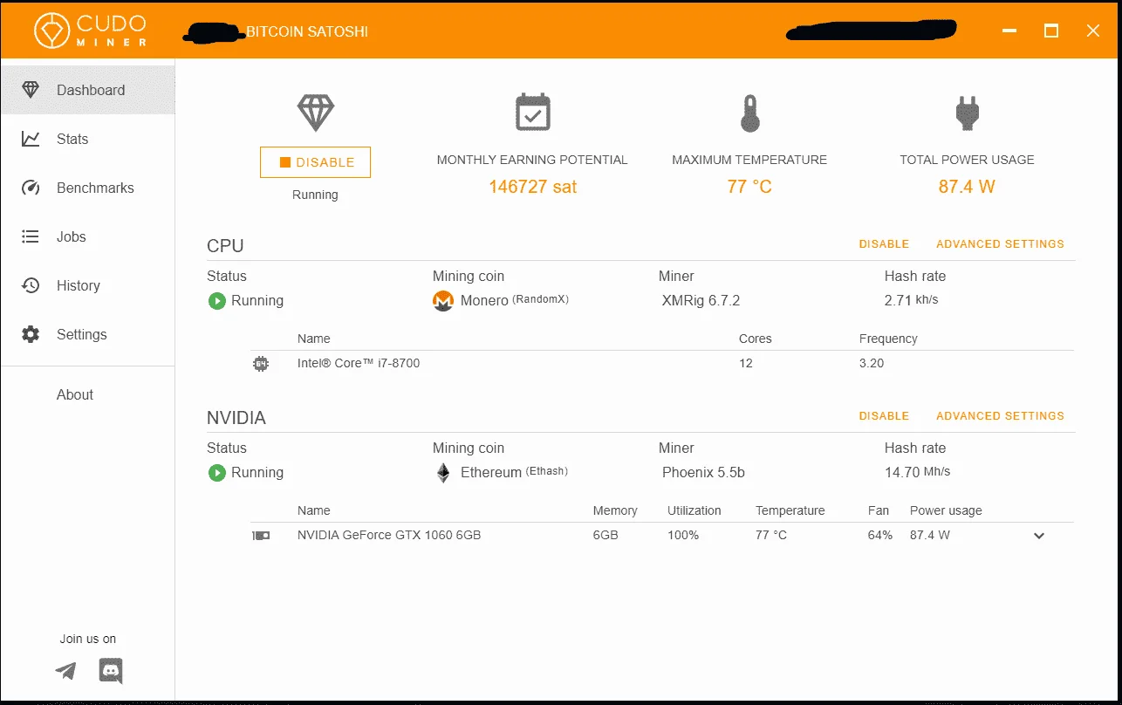The height and width of the screenshot is (705, 1122).
Task: Click the NVIDIA green running status icon
Action: (x=216, y=473)
